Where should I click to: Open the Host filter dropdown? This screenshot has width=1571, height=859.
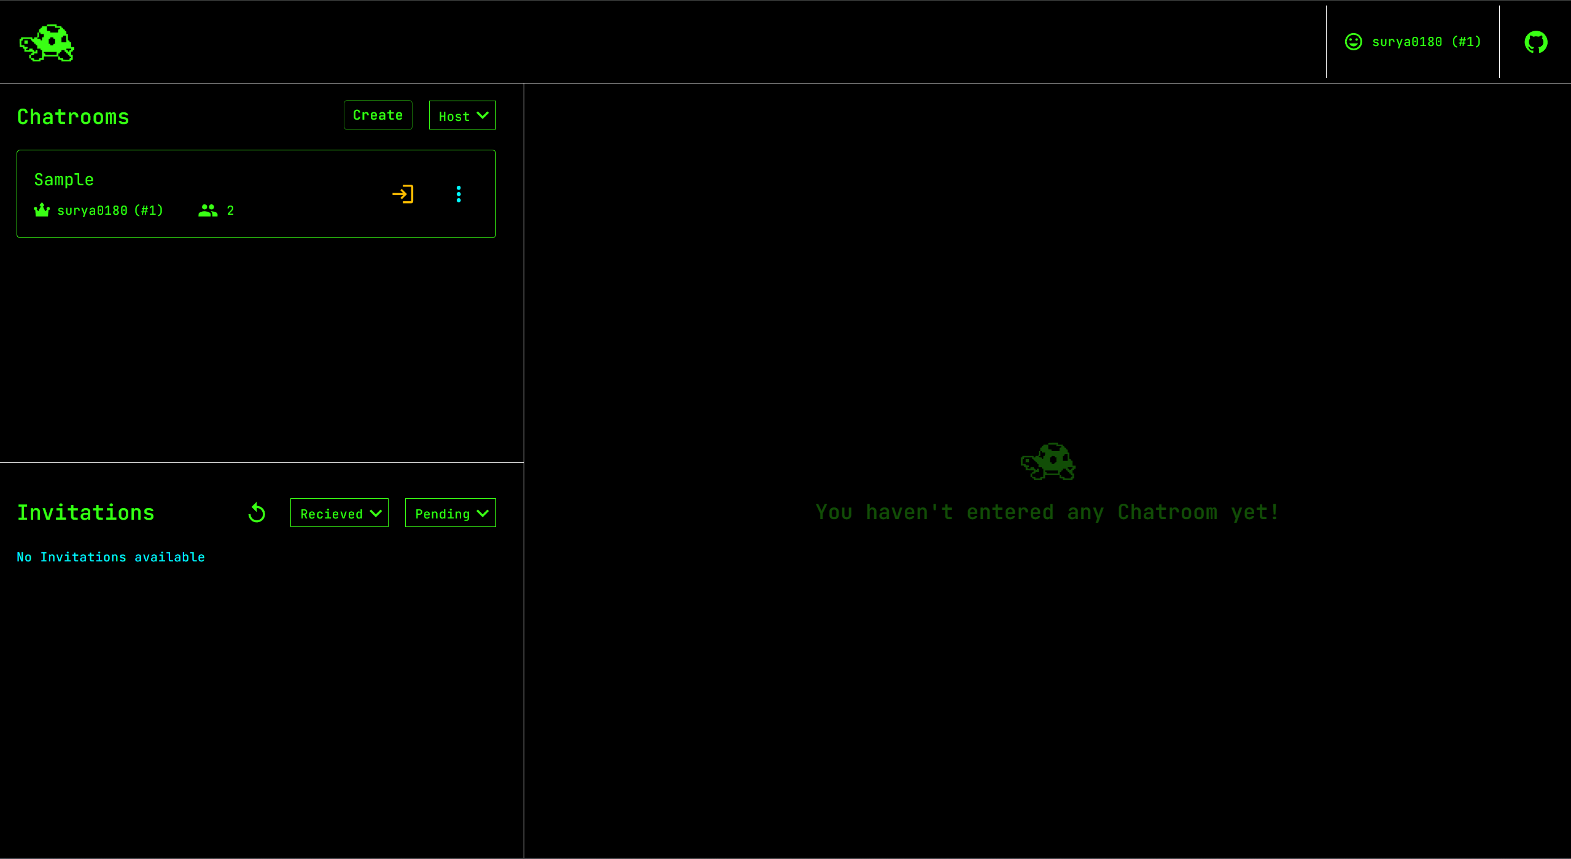[462, 115]
